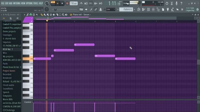This screenshot has width=200, height=112.
Task: Toggle Pat/Song mode switch
Action: (53, 3)
